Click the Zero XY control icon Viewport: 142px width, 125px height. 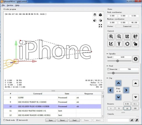[x=127, y=36]
